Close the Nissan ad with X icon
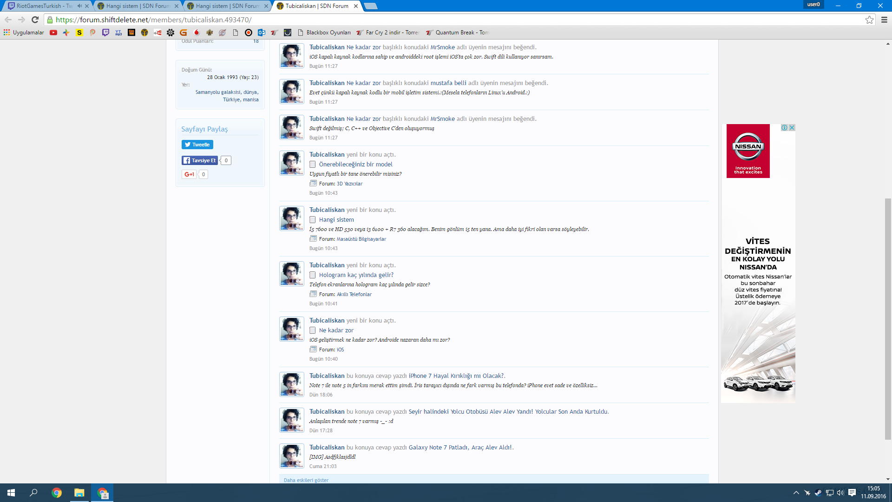This screenshot has height=502, width=892. click(792, 127)
